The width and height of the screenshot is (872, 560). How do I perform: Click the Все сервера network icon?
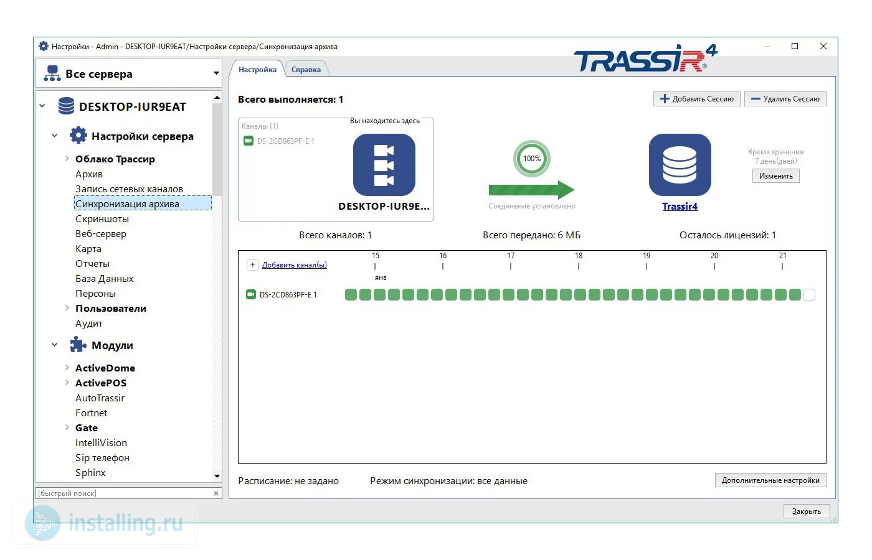click(x=52, y=73)
